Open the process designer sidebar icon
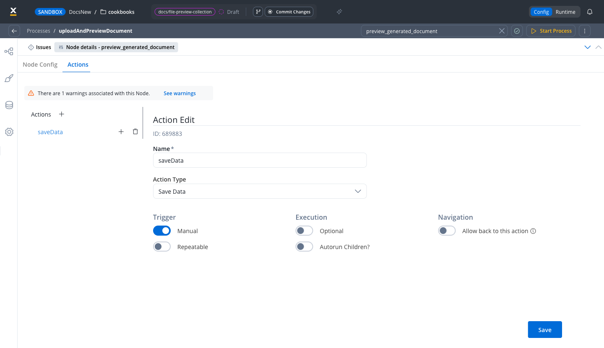Screen dimensions: 604x348 click(x=9, y=52)
